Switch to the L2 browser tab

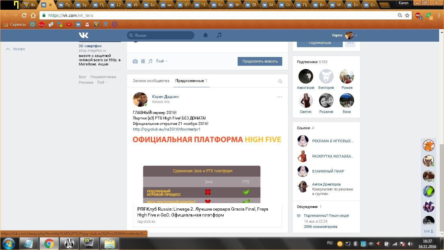click(115, 5)
